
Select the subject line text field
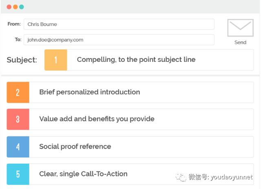160,60
